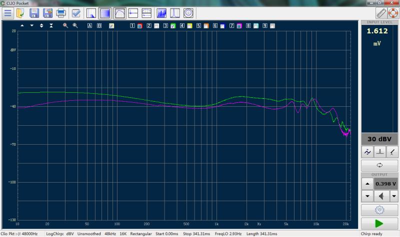Toggle the gray overlay 9 checkbox
Screen dimensions: 400x237
tap(272, 26)
